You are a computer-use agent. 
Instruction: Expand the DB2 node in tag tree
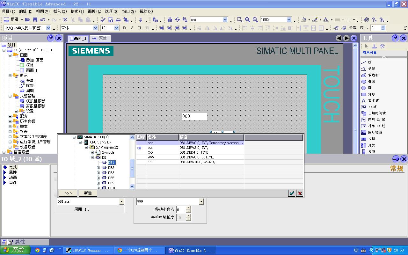[98, 168]
